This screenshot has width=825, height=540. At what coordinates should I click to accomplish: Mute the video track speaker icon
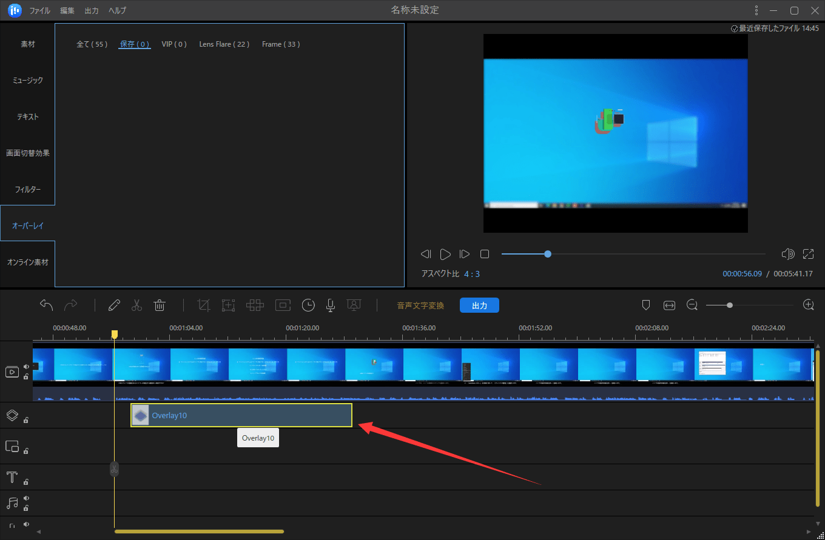26,367
